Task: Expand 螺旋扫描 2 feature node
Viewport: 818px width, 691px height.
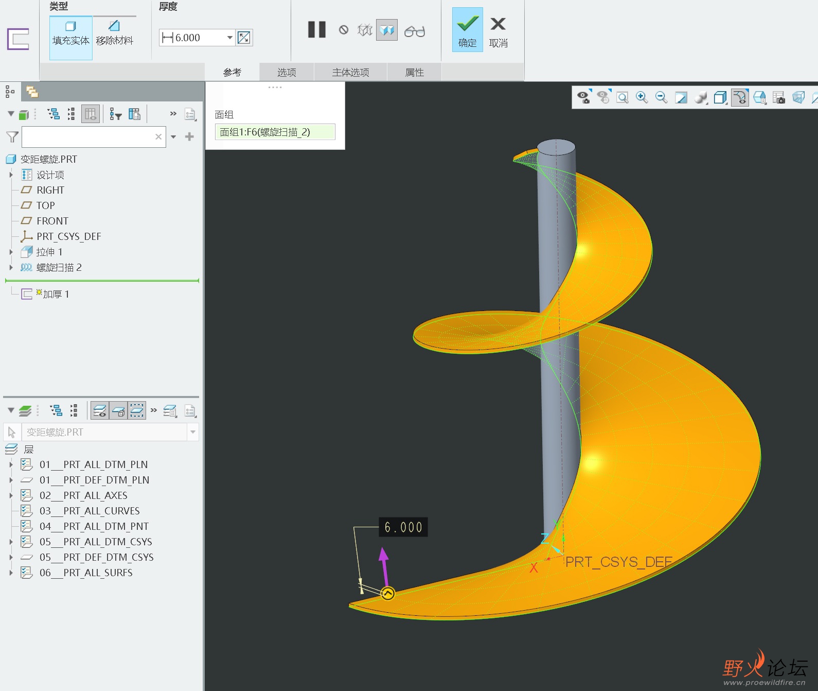Action: click(11, 267)
